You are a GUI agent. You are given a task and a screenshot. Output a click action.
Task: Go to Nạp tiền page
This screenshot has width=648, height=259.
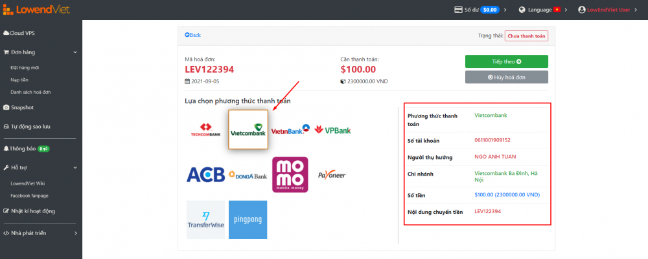click(19, 80)
